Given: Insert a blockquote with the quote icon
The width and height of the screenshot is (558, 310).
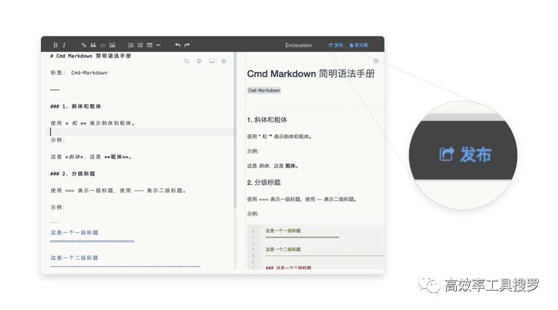Looking at the screenshot, I should pos(93,45).
